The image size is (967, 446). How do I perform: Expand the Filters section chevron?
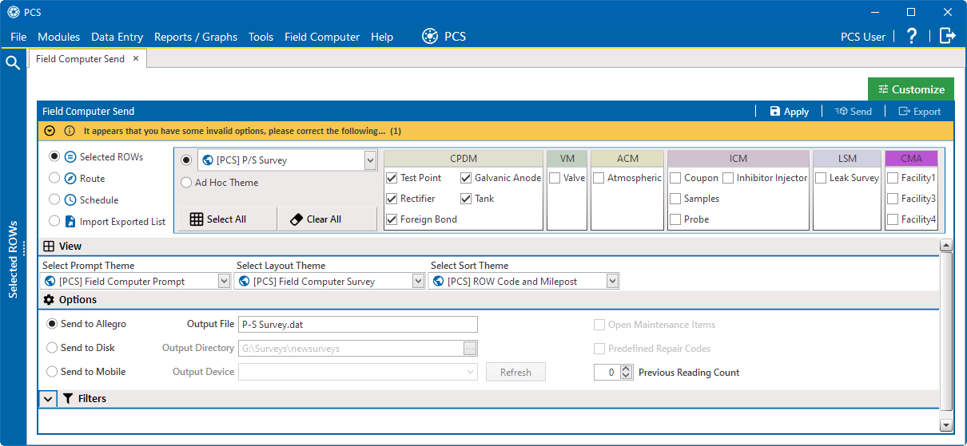pos(48,398)
